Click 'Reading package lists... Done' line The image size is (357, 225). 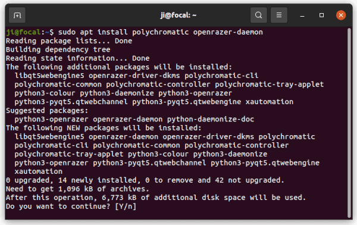coord(69,40)
